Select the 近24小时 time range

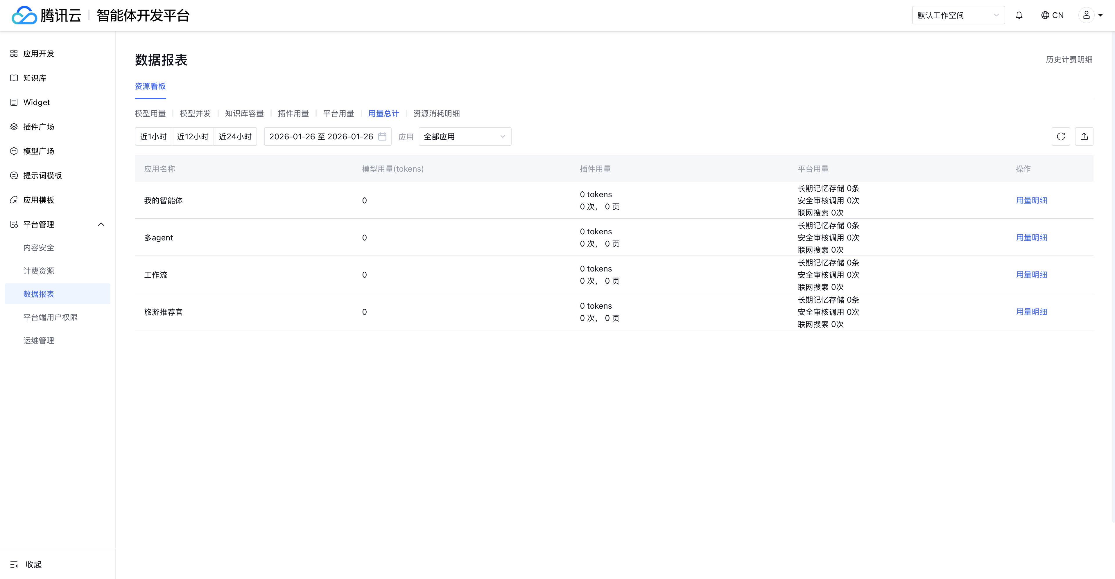point(235,137)
